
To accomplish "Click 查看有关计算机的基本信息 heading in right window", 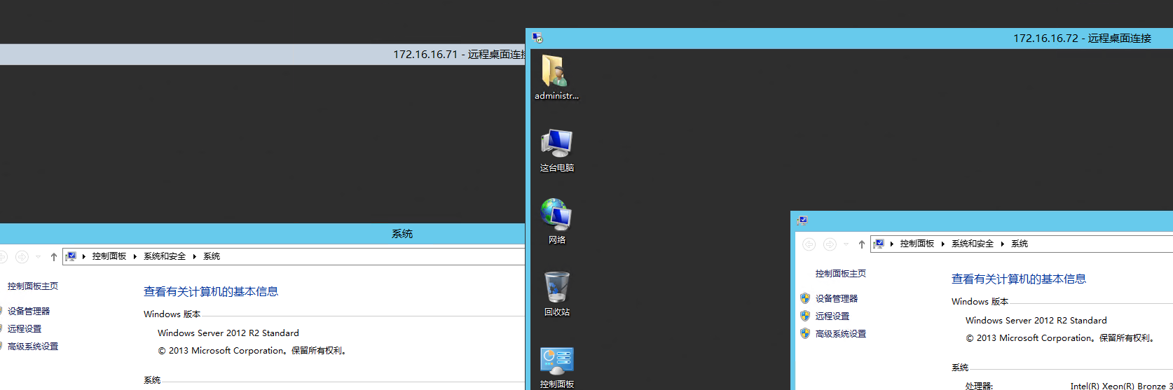I will 1019,279.
